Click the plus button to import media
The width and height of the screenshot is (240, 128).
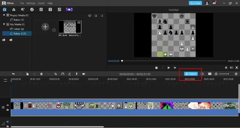(x=45, y=27)
